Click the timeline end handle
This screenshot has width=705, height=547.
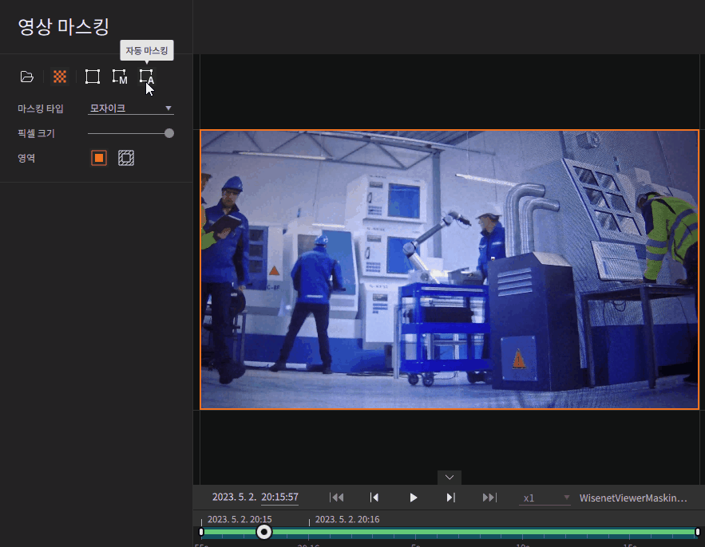[697, 532]
